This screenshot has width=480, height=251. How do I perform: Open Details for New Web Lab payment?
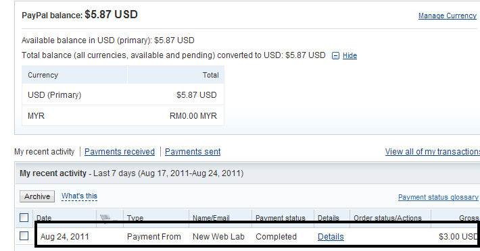click(331, 237)
